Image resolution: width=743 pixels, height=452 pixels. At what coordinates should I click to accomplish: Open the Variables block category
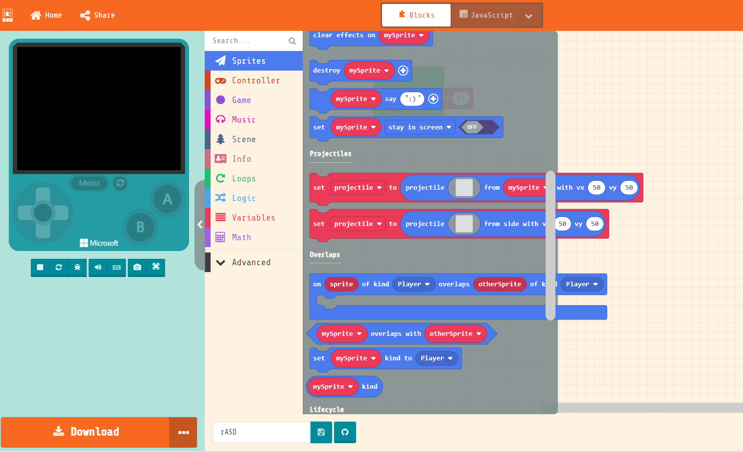pyautogui.click(x=253, y=217)
